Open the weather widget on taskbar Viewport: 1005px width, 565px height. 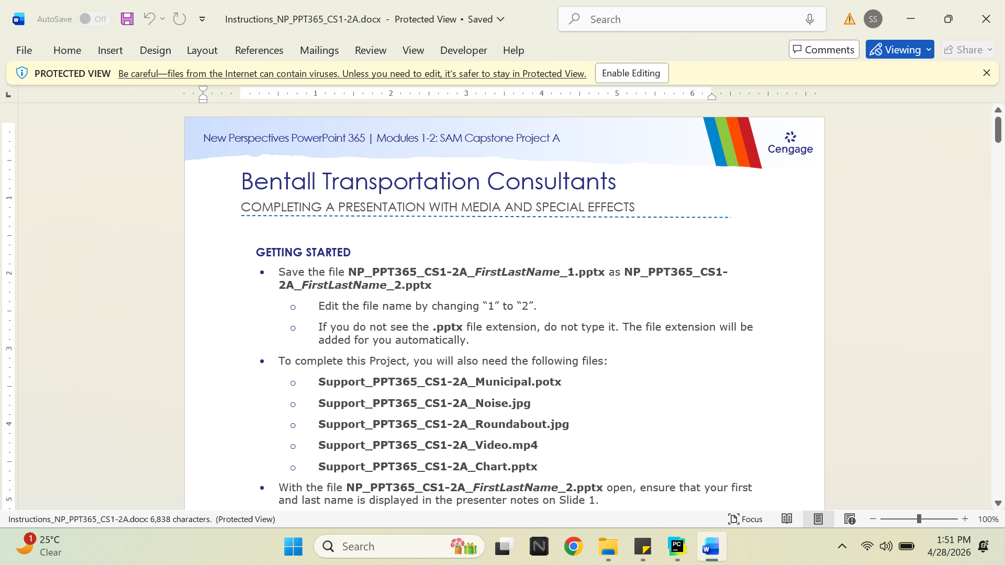39,546
